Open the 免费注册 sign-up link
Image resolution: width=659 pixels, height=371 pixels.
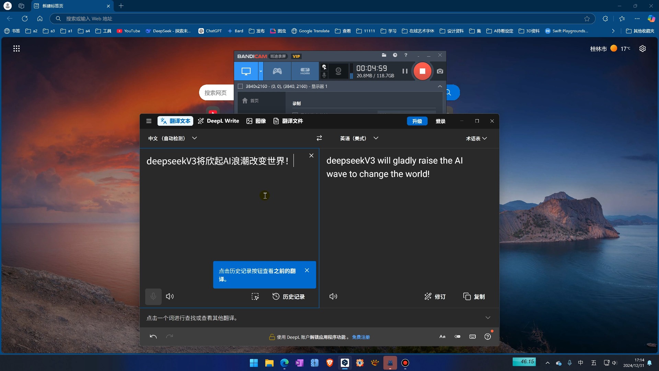pyautogui.click(x=361, y=337)
